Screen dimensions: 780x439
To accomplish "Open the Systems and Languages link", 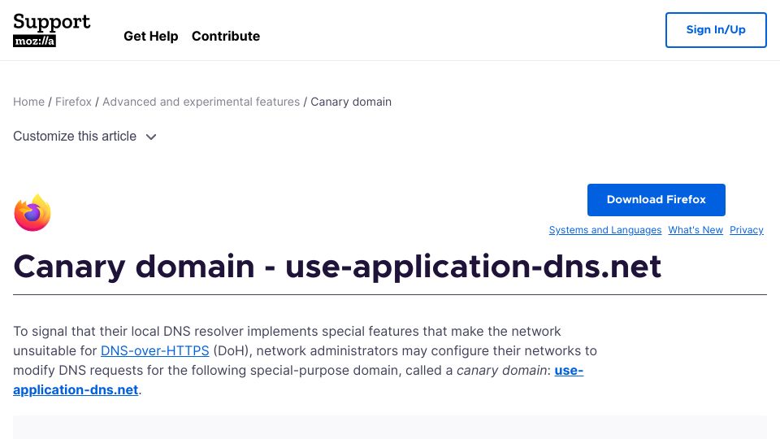I will [604, 230].
